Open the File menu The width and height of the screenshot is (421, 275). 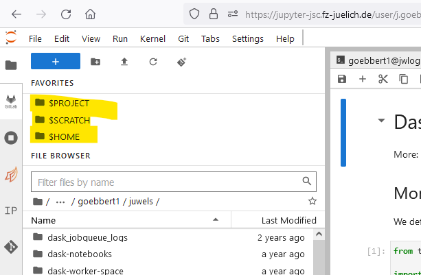click(35, 39)
